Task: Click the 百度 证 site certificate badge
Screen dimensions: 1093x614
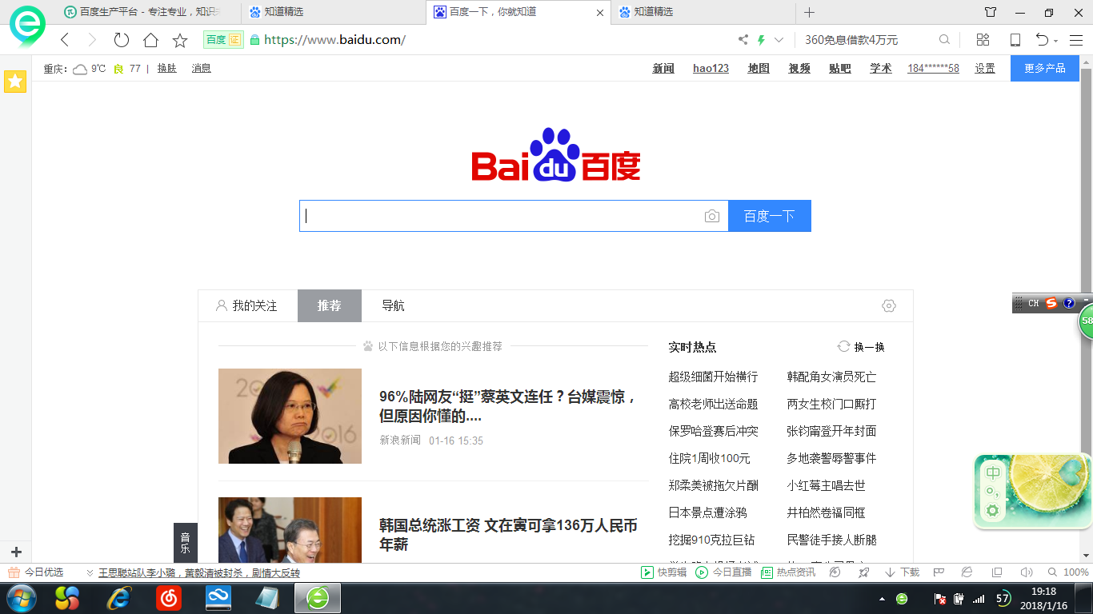Action: pyautogui.click(x=223, y=40)
